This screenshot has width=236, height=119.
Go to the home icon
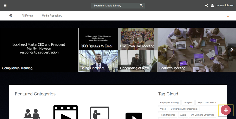[x=11, y=16]
